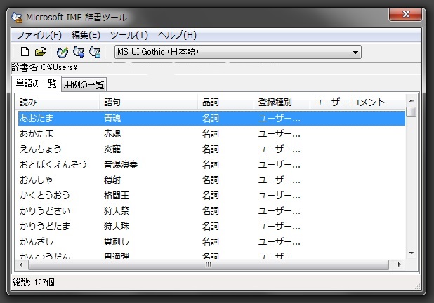Screen dimensions: 434x303
Task: Switch to the 用例の一覧 tab
Action: click(84, 85)
